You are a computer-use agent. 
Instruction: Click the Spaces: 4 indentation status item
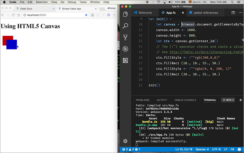(202, 150)
